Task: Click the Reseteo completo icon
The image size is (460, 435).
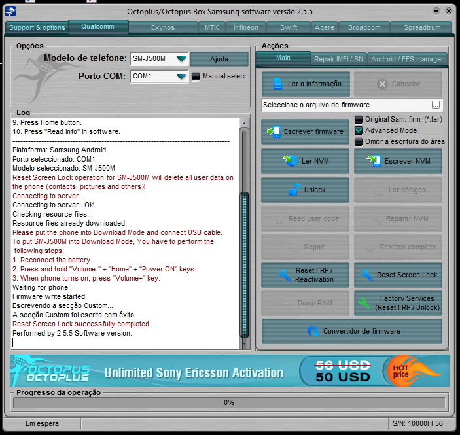Action: tap(370, 247)
